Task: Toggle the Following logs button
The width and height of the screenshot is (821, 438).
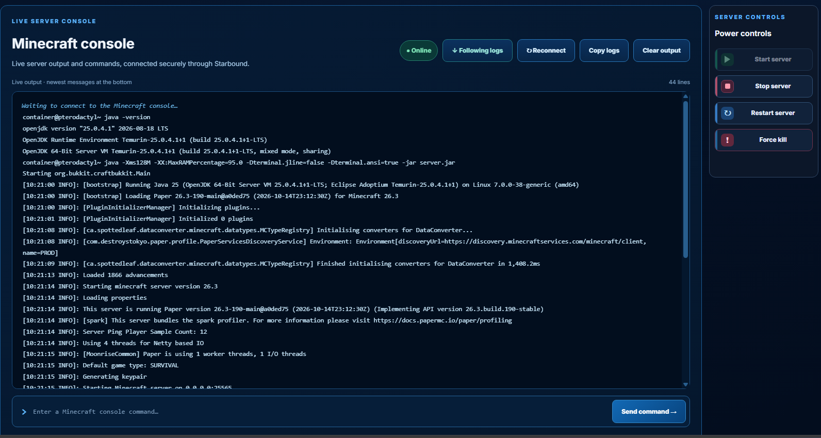Action: point(478,51)
